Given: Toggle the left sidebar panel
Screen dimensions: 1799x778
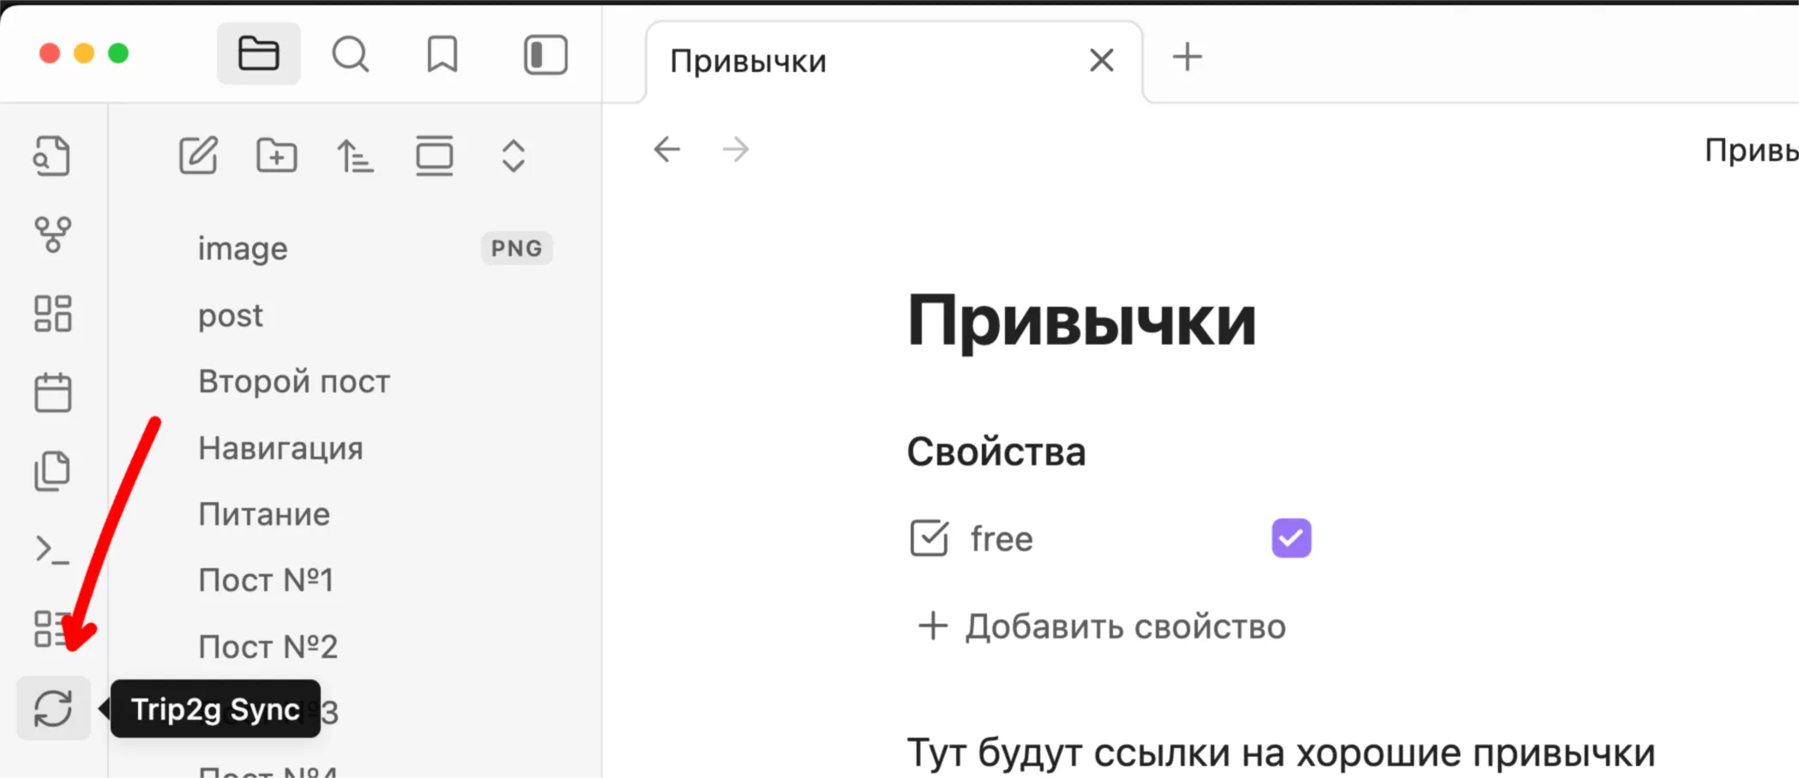Looking at the screenshot, I should pyautogui.click(x=545, y=55).
